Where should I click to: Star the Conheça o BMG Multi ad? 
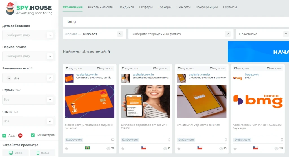pyautogui.click(x=67, y=149)
